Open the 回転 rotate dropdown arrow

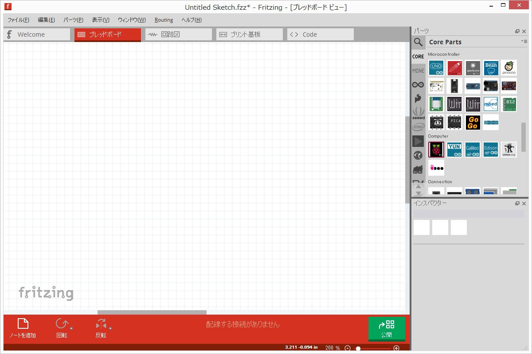71,328
